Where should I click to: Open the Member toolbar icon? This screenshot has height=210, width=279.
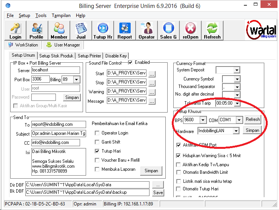pos(59,30)
